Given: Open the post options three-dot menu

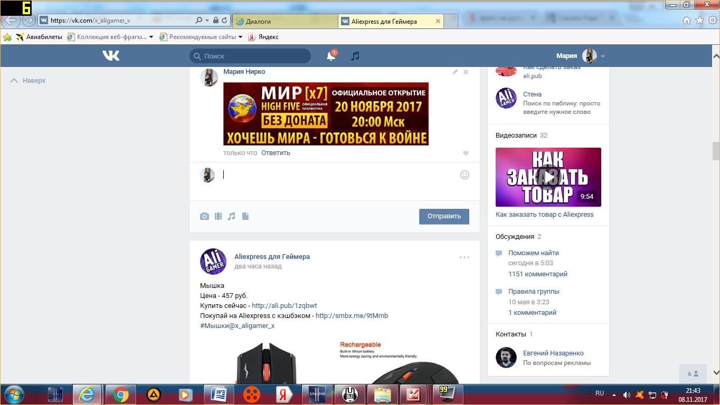Looking at the screenshot, I should (x=465, y=257).
